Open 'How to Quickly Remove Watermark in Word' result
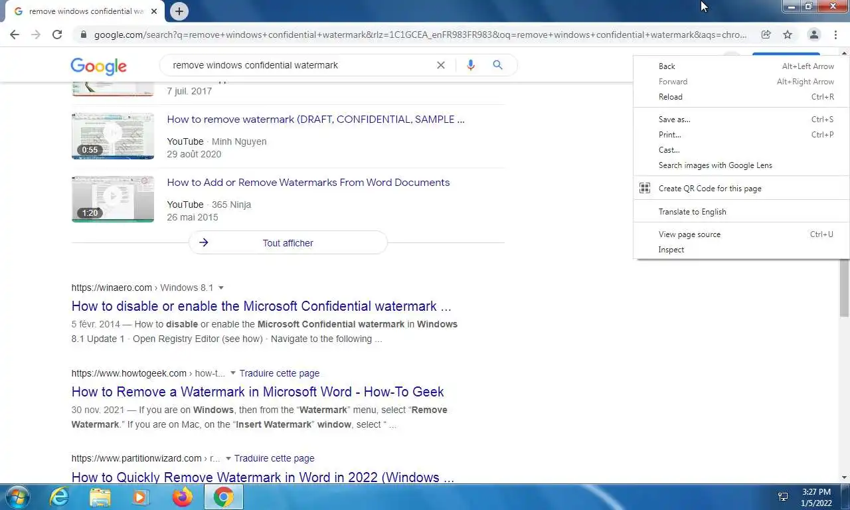Viewport: 850px width, 510px height. tap(262, 477)
